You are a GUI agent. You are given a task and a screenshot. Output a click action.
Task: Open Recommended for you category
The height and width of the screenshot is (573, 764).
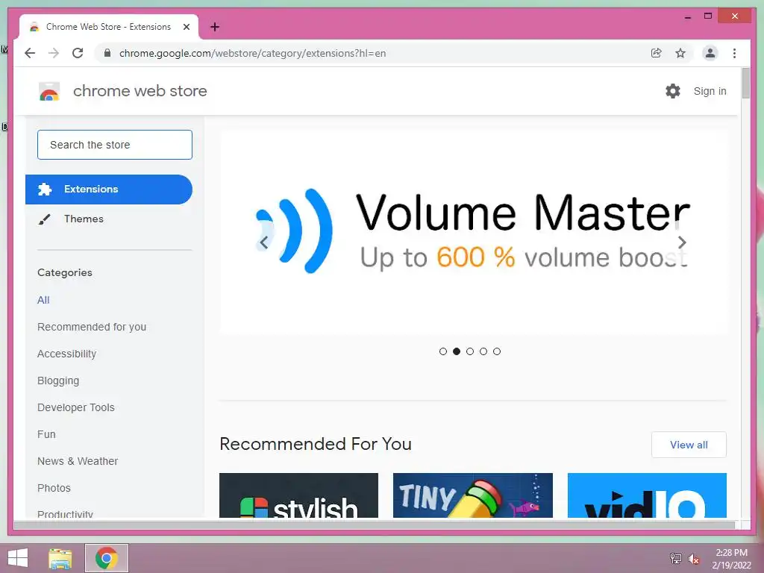[x=92, y=327]
